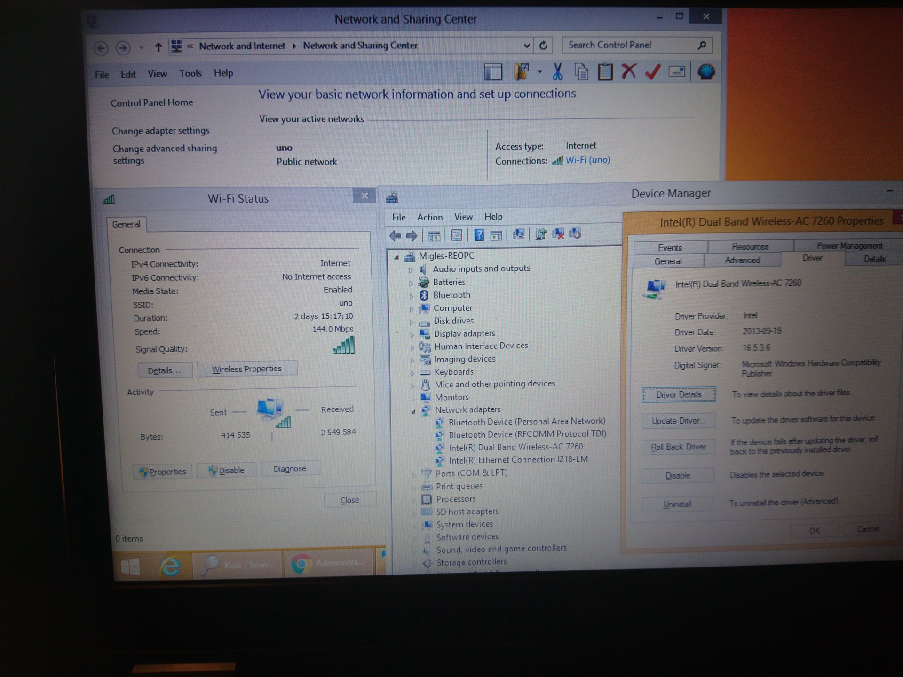Open the View menu in Device Manager
Image resolution: width=903 pixels, height=677 pixels.
[x=463, y=217]
